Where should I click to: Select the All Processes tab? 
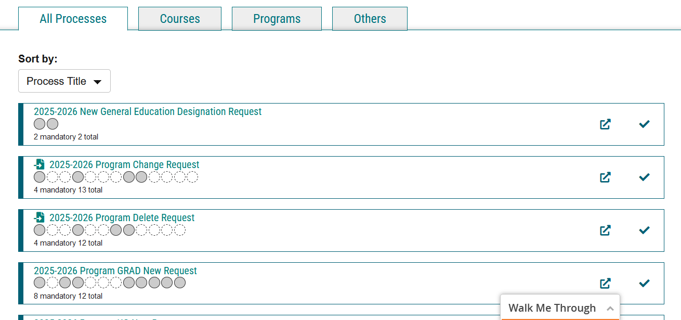point(73,19)
